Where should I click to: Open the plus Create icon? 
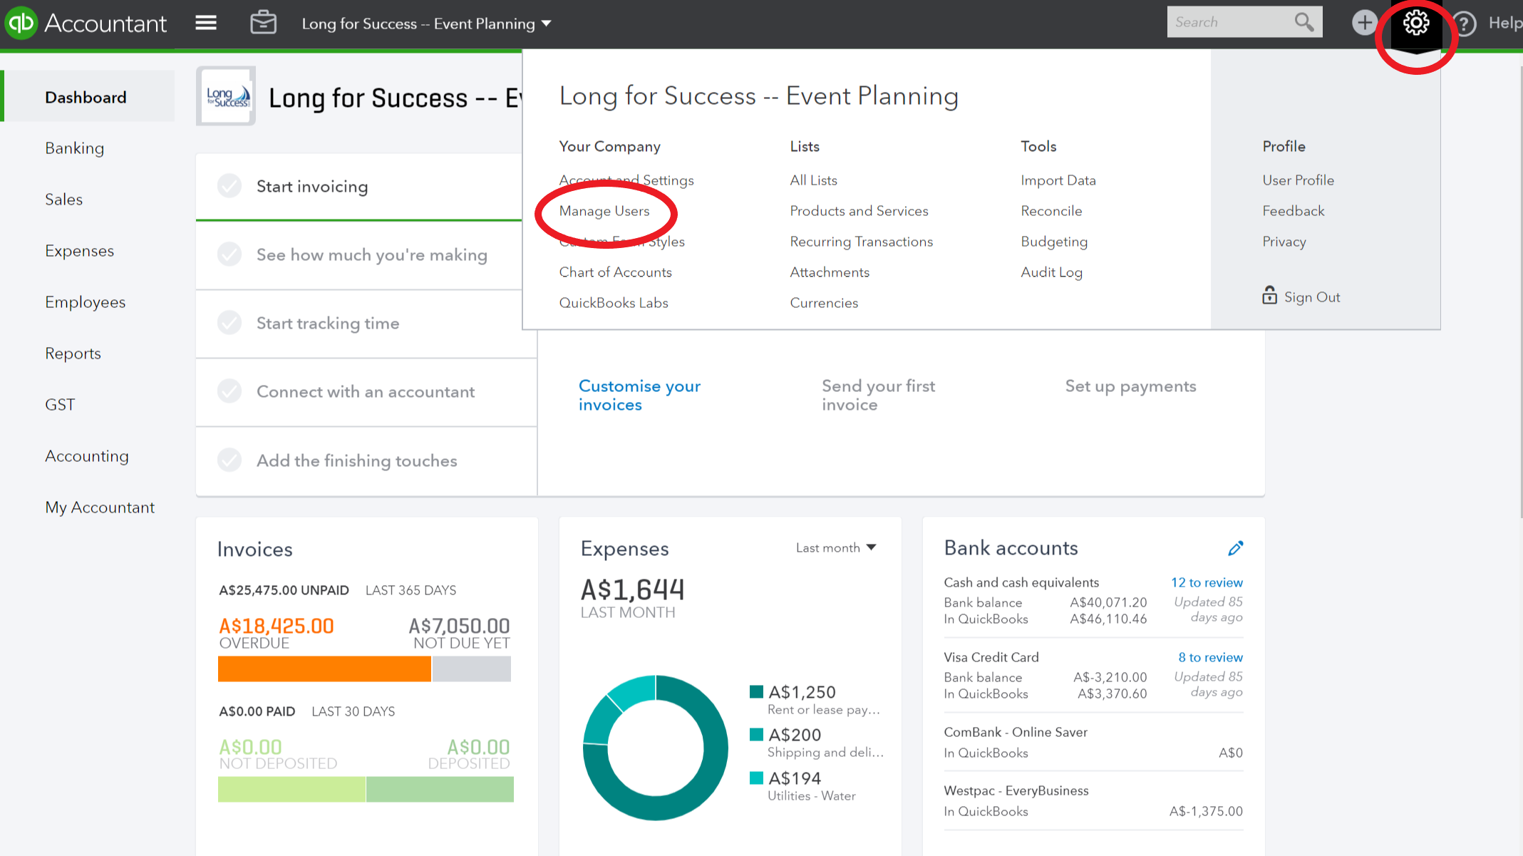pyautogui.click(x=1363, y=23)
